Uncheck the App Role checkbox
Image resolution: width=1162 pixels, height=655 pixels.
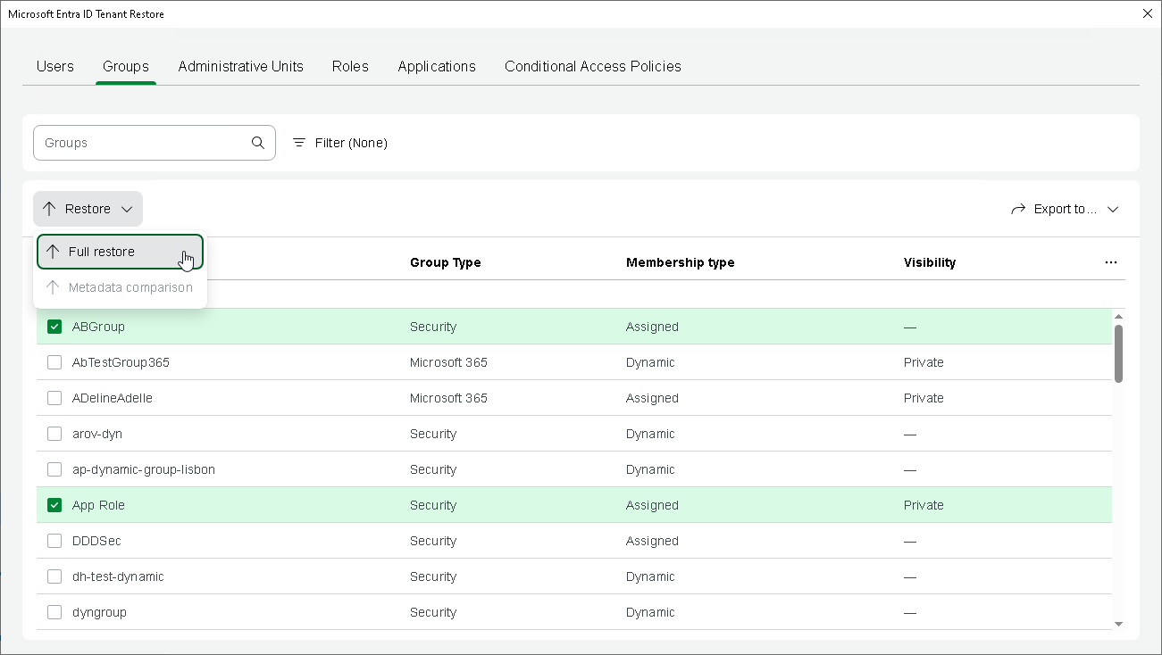pos(54,505)
